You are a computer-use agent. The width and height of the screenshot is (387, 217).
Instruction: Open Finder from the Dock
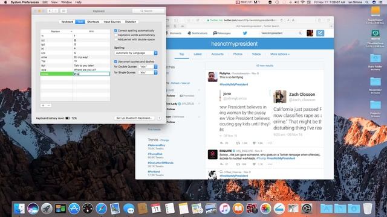19,209
